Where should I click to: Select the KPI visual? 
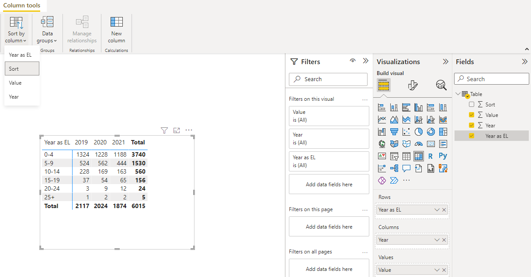coord(382,156)
